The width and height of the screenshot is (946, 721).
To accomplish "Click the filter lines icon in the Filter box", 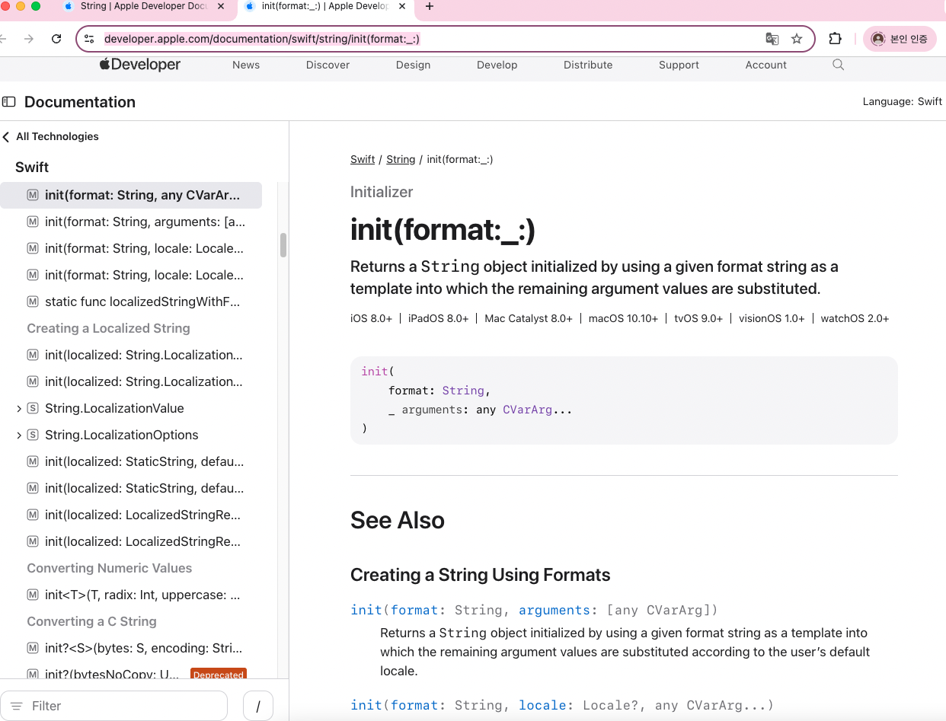I will pyautogui.click(x=16, y=707).
